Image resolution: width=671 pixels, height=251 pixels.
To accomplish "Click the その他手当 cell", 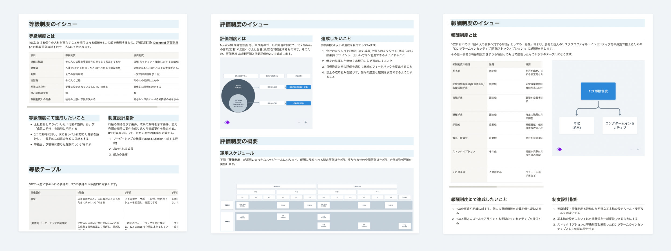I will [x=469, y=176].
